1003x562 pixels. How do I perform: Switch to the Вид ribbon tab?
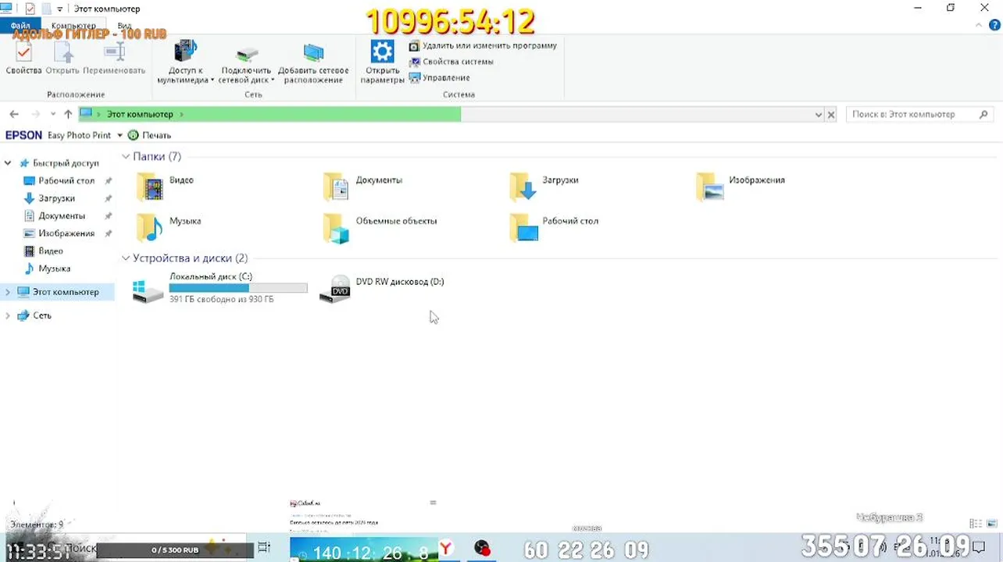124,26
